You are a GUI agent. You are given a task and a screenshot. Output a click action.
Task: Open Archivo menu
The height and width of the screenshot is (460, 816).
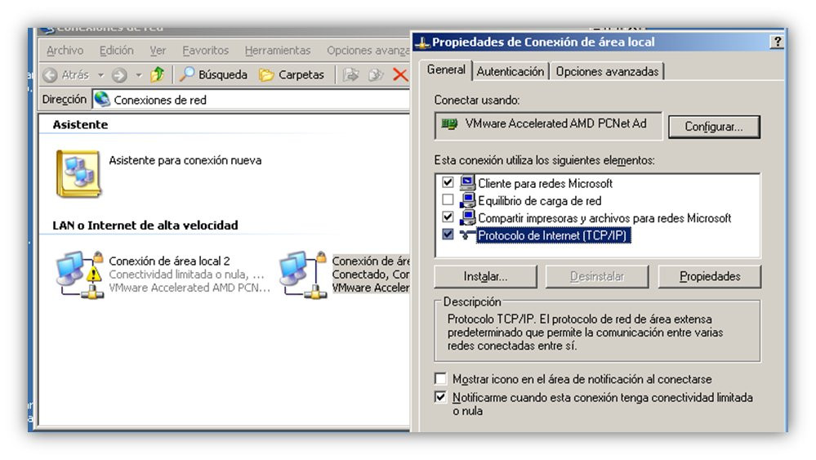pyautogui.click(x=65, y=51)
